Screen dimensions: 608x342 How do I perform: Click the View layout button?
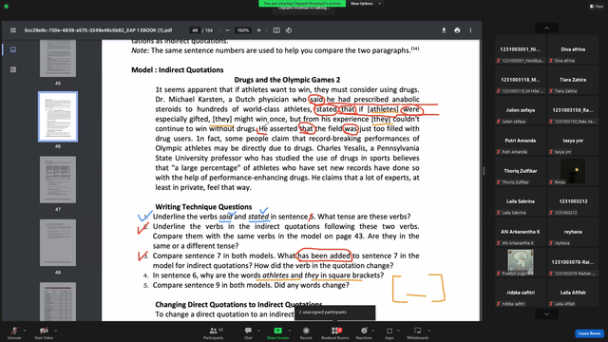(597, 7)
